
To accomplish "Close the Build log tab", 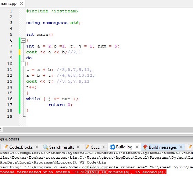I will 137,147.
